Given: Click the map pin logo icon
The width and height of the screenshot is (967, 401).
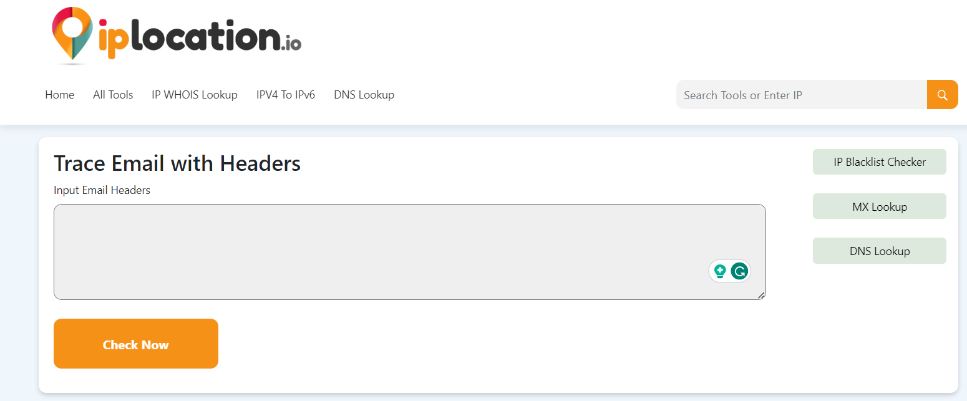Looking at the screenshot, I should [72, 34].
